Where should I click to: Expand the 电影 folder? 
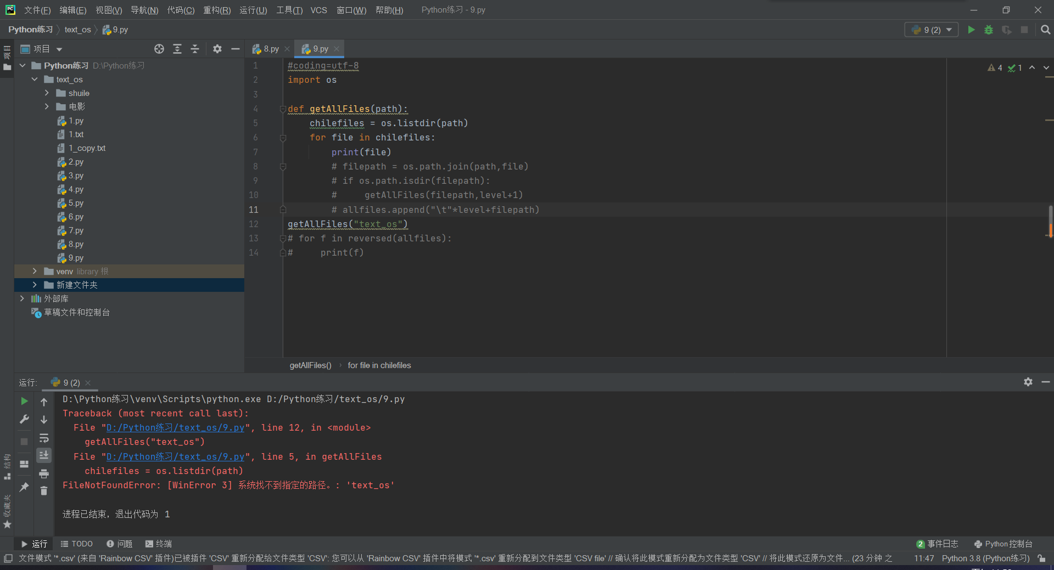47,106
